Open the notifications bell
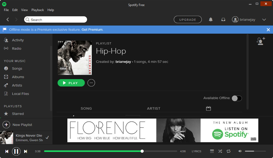 (211, 19)
